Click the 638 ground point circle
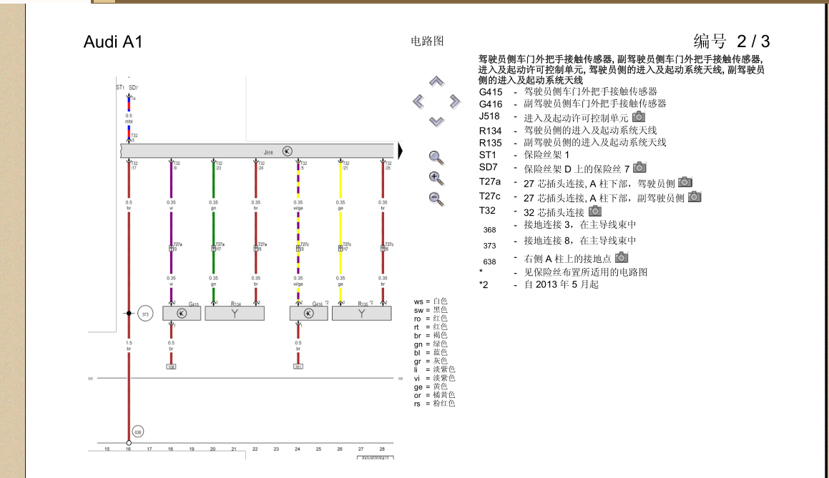The height and width of the screenshot is (478, 829). coord(137,432)
